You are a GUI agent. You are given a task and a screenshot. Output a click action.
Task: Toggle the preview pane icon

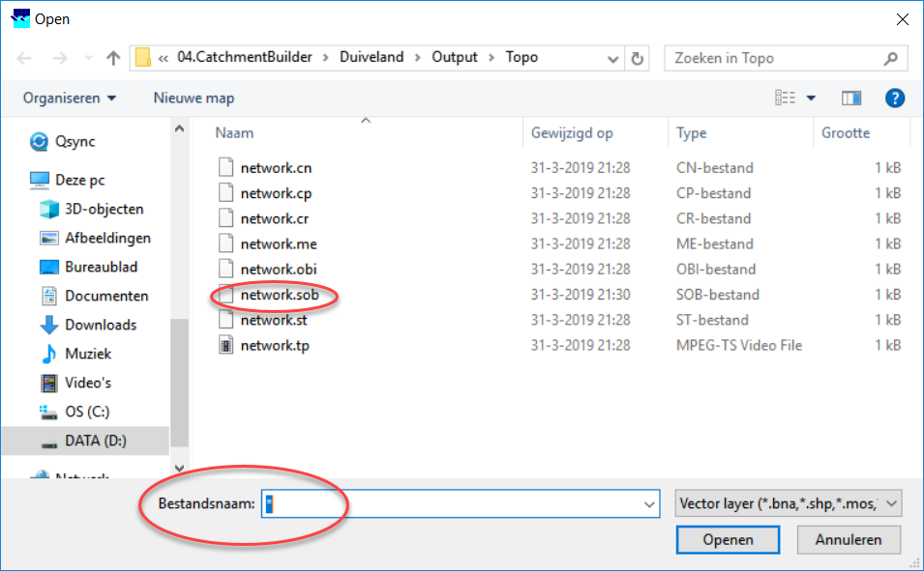point(851,98)
